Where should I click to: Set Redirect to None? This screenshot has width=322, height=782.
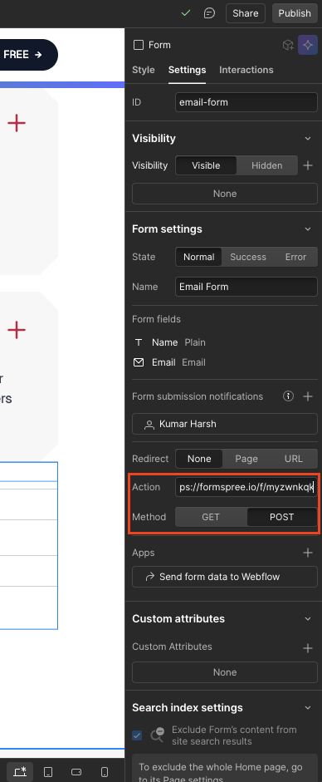pyautogui.click(x=199, y=459)
